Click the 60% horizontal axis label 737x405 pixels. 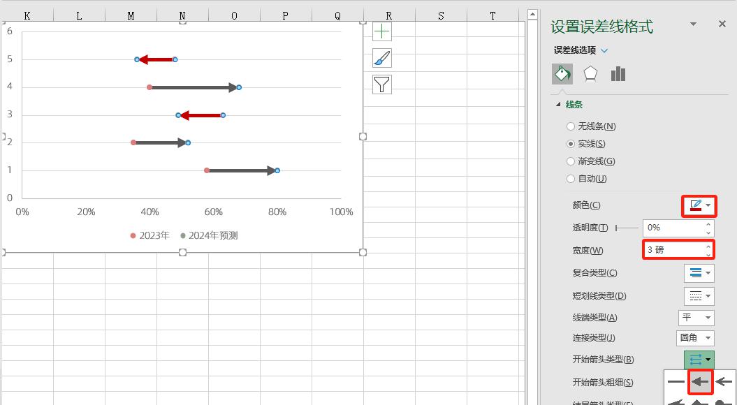[213, 212]
